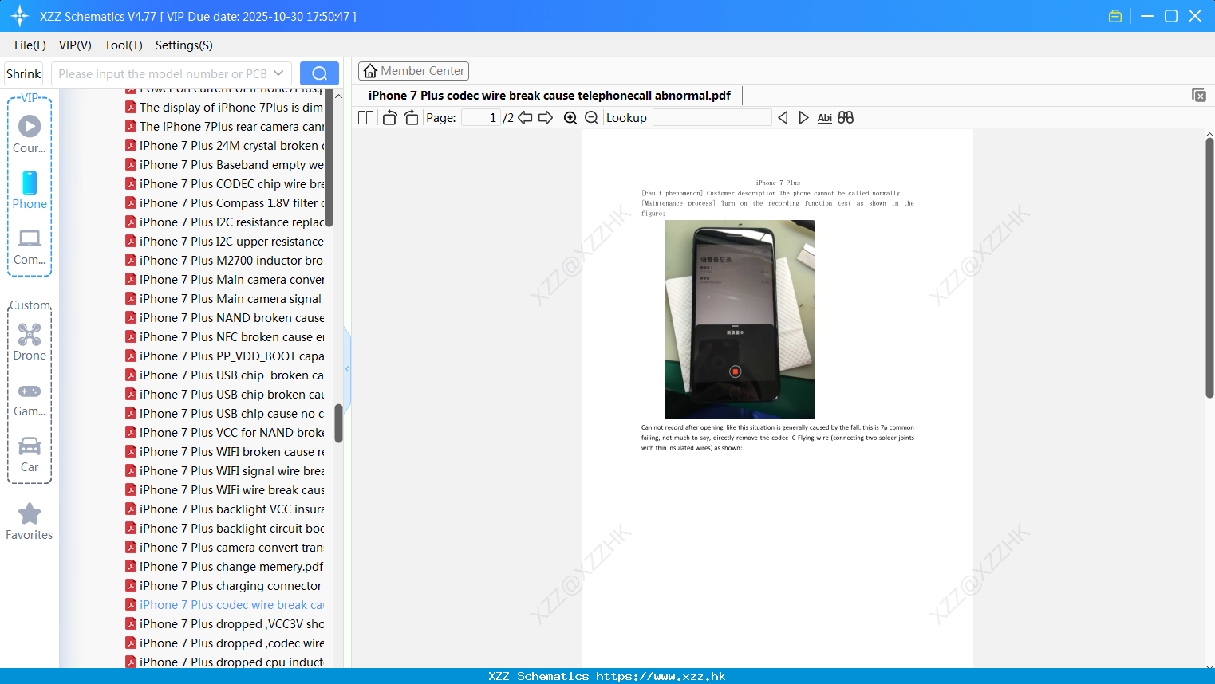Viewport: 1215px width, 684px height.
Task: Open 'iPhone 7 Plus Baseband empty we' file
Action: pyautogui.click(x=225, y=165)
